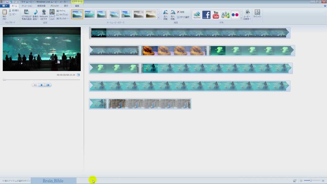Rotate the clip left
327x184 pixels.
click(x=166, y=15)
